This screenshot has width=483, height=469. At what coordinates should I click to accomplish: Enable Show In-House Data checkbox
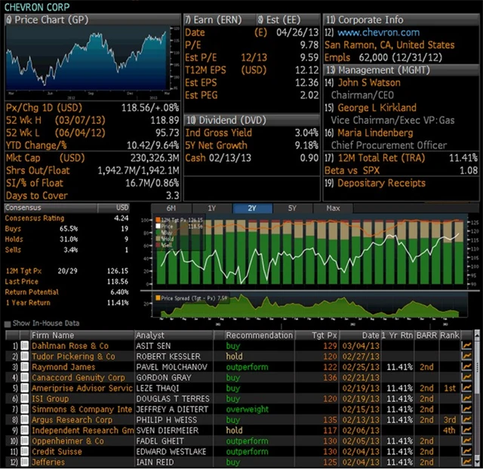pyautogui.click(x=9, y=323)
